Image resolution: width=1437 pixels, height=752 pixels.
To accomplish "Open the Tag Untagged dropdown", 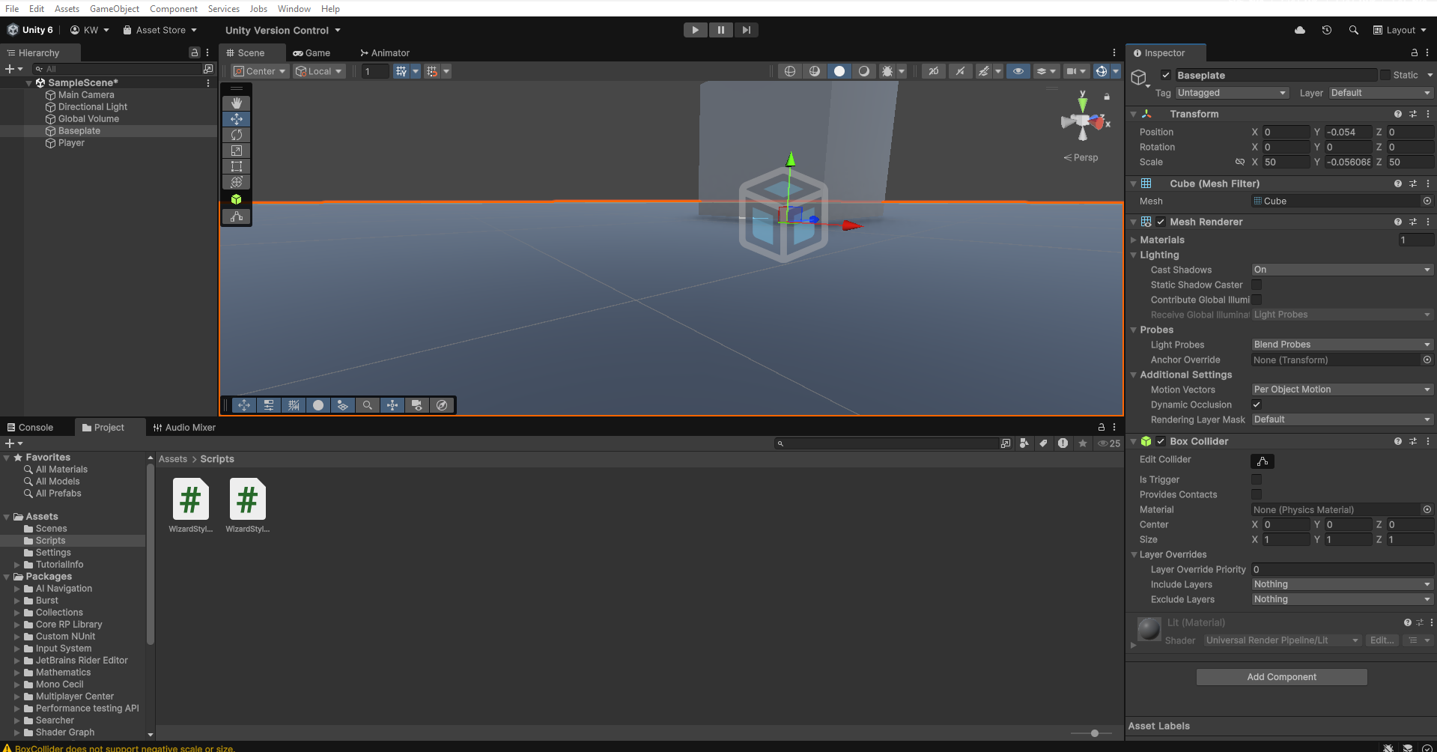I will coord(1231,93).
